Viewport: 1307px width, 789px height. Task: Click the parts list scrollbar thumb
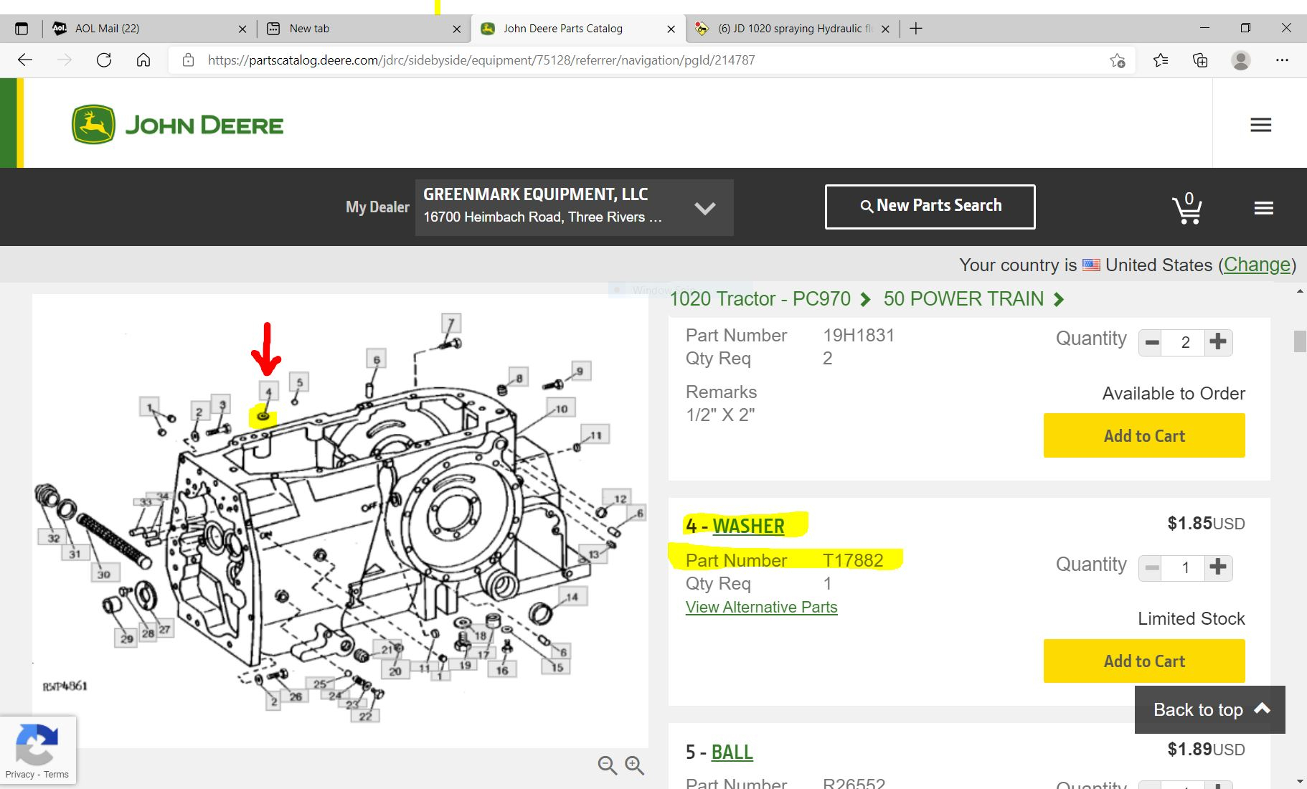pos(1299,341)
